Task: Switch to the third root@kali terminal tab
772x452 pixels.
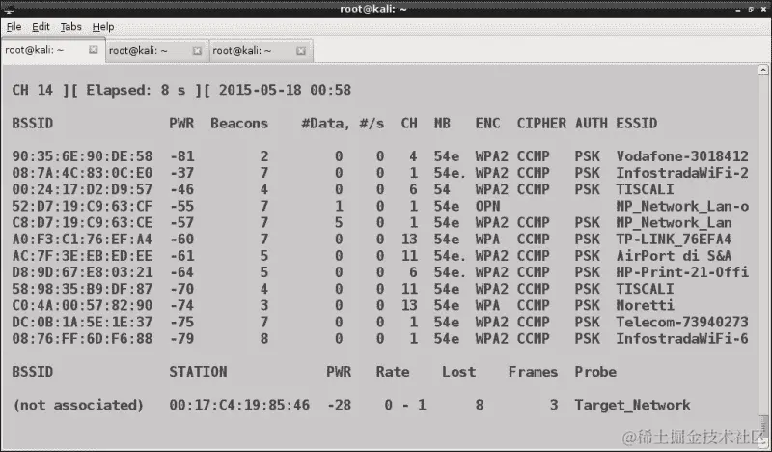Action: click(261, 51)
